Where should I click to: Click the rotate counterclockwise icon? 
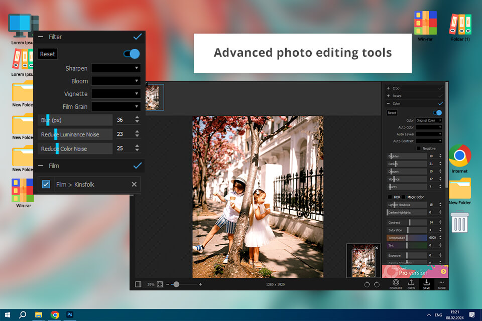(x=368, y=284)
